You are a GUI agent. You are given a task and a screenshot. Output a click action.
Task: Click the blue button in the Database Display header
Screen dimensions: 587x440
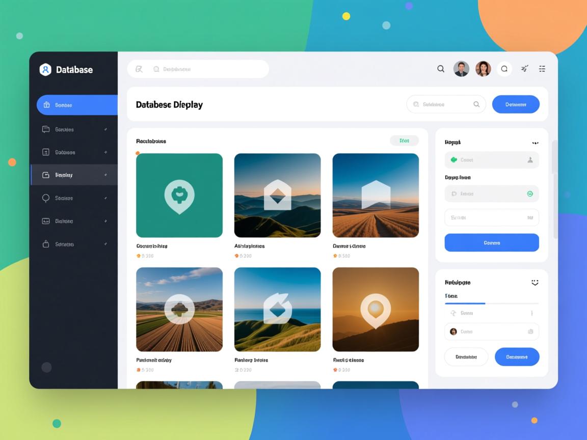(516, 104)
